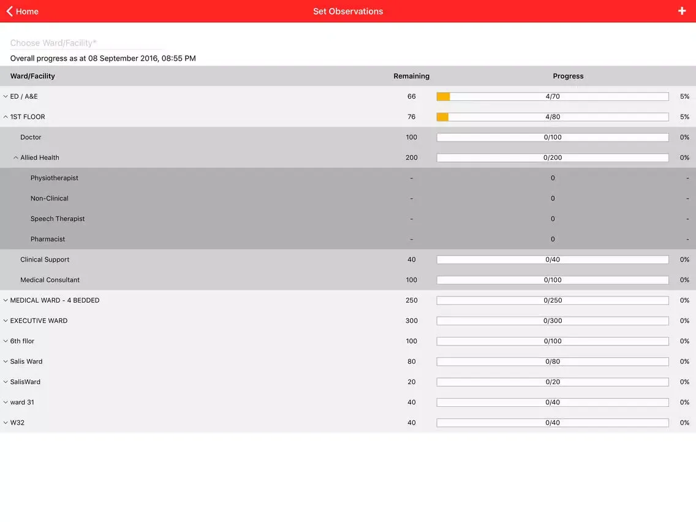This screenshot has width=696, height=522.
Task: Click remaining value 80 for Salis Ward
Action: (412, 361)
